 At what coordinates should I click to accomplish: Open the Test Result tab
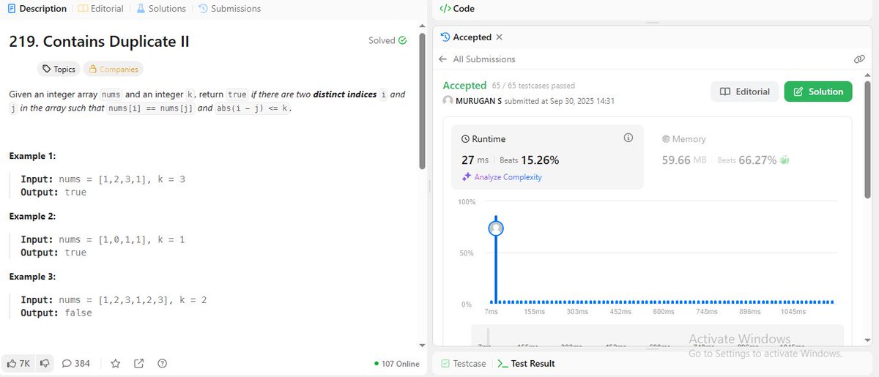526,364
